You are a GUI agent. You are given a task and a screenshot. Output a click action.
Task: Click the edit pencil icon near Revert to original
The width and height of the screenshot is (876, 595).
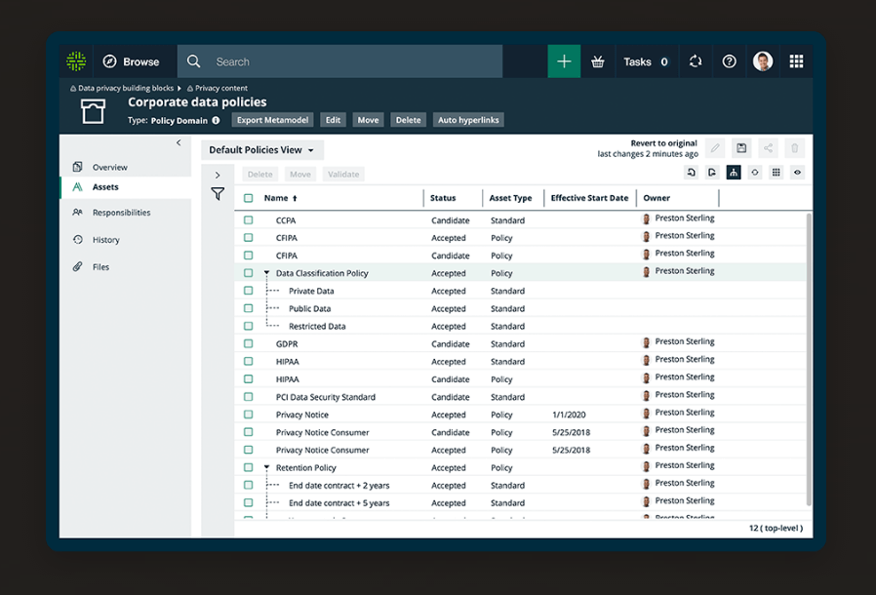click(x=715, y=147)
